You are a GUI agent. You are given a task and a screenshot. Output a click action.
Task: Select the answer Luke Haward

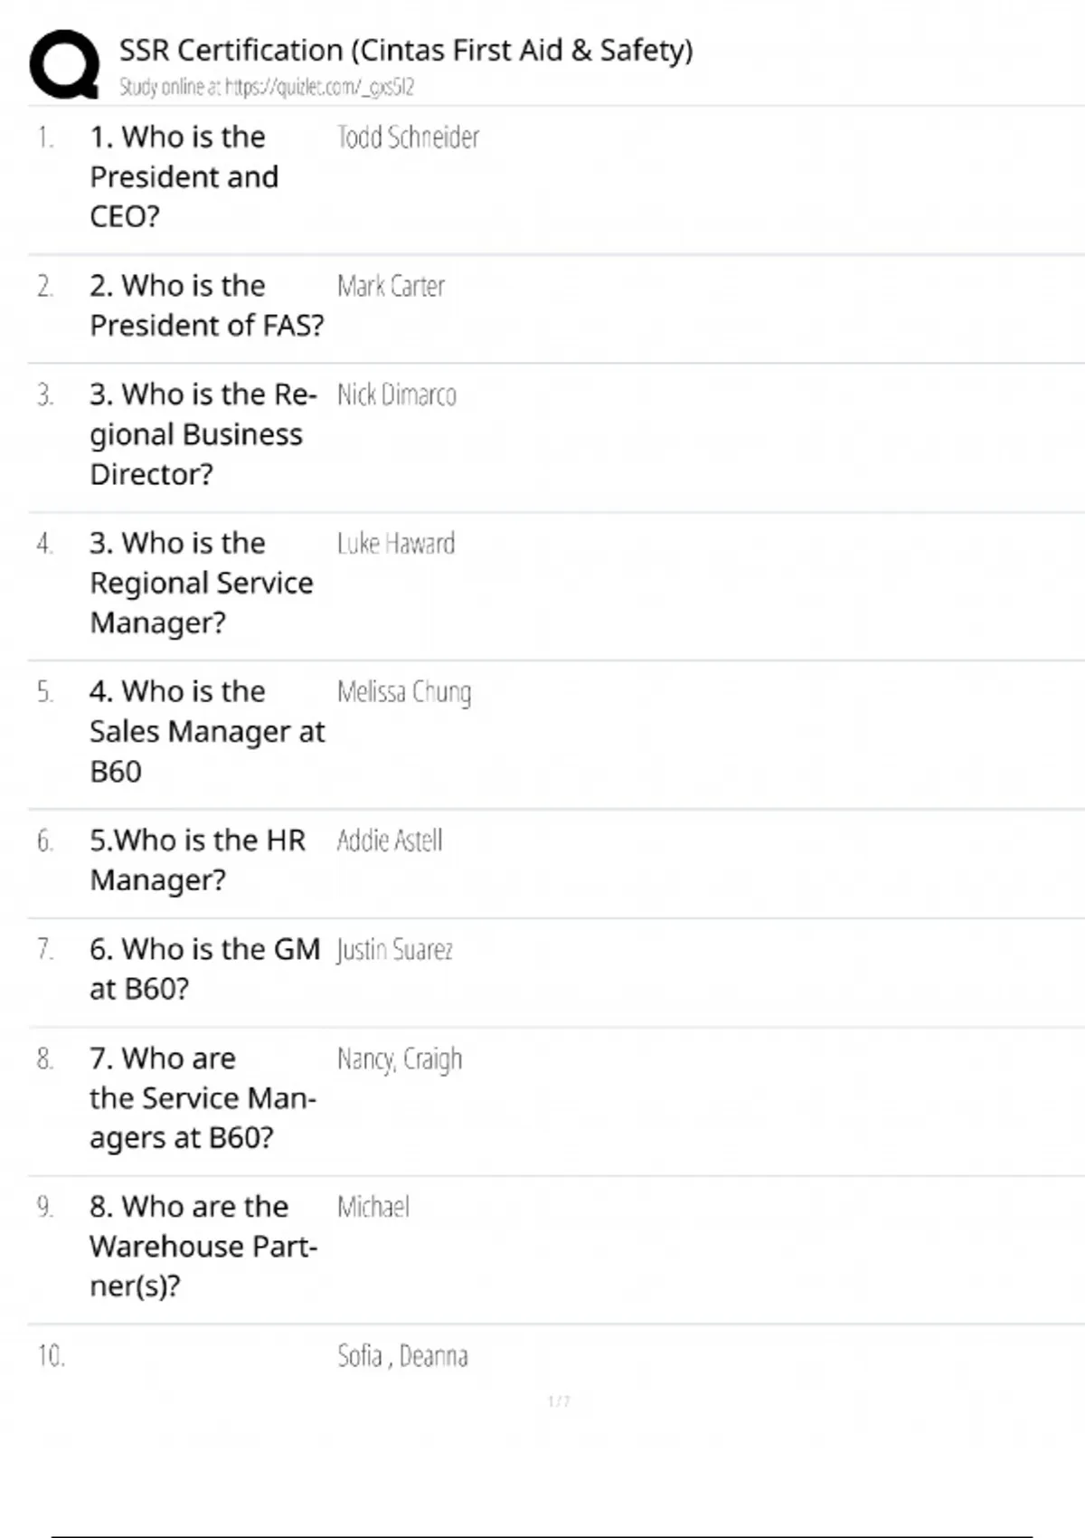(395, 544)
